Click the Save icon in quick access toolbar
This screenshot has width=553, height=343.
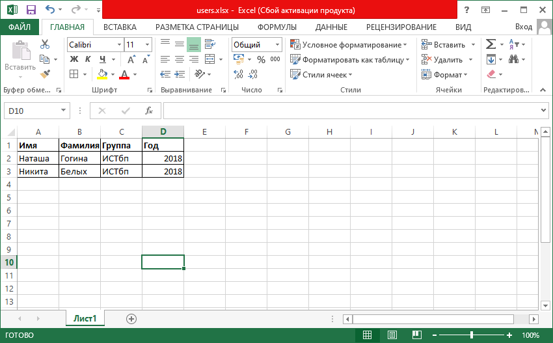[31, 10]
